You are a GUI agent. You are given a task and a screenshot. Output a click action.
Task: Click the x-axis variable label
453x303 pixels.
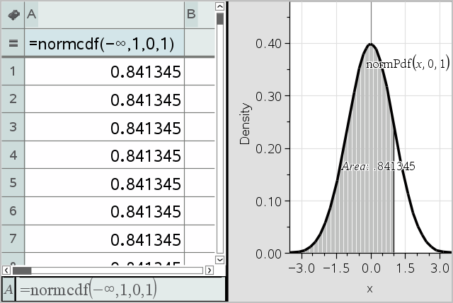[x=369, y=289]
